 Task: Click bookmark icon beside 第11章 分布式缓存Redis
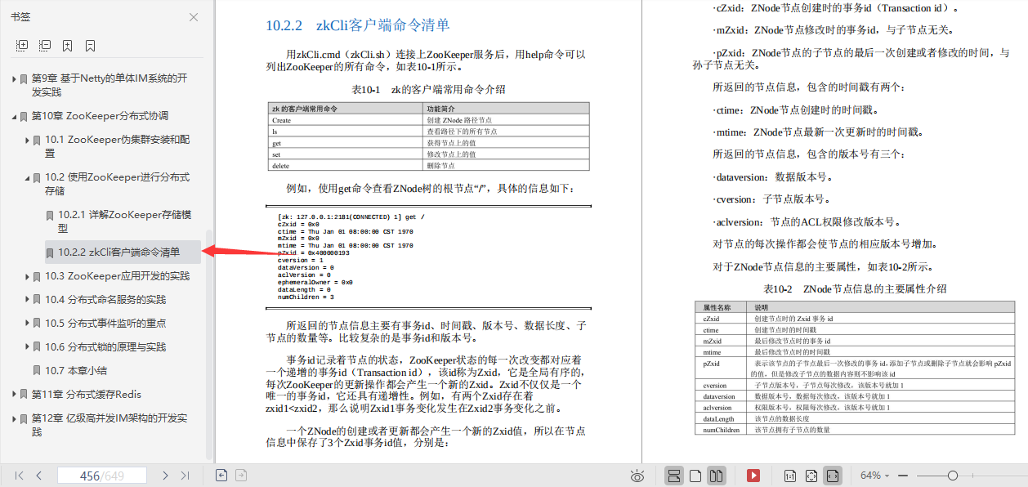pyautogui.click(x=24, y=395)
